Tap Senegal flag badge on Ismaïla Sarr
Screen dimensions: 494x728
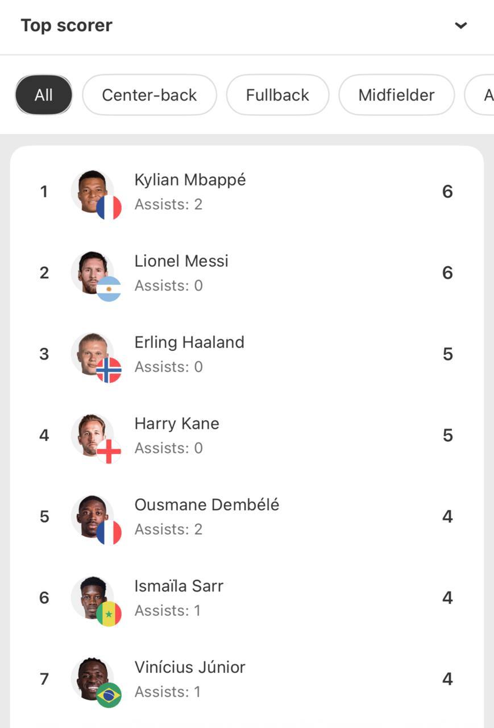[x=109, y=614]
